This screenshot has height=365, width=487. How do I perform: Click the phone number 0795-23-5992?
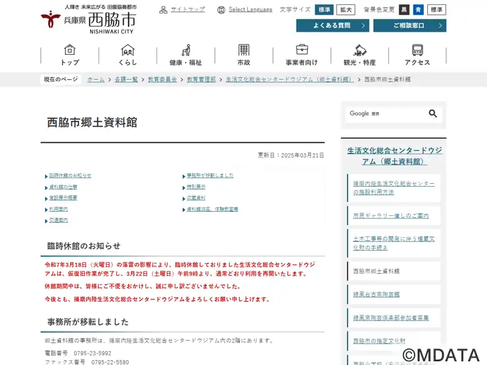pos(93,353)
